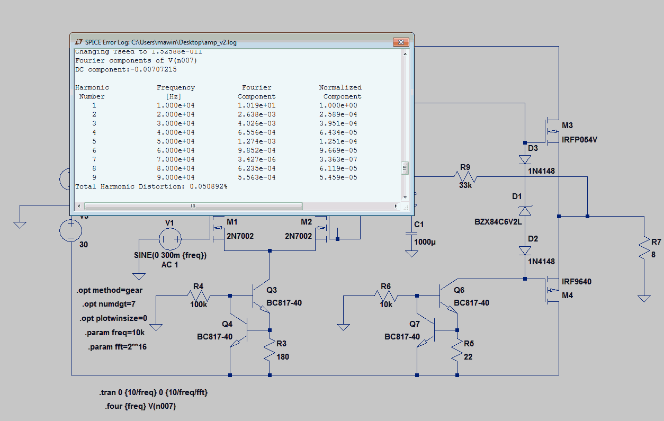The width and height of the screenshot is (664, 421).
Task: Close the SPICE Error Log window
Action: (x=401, y=41)
